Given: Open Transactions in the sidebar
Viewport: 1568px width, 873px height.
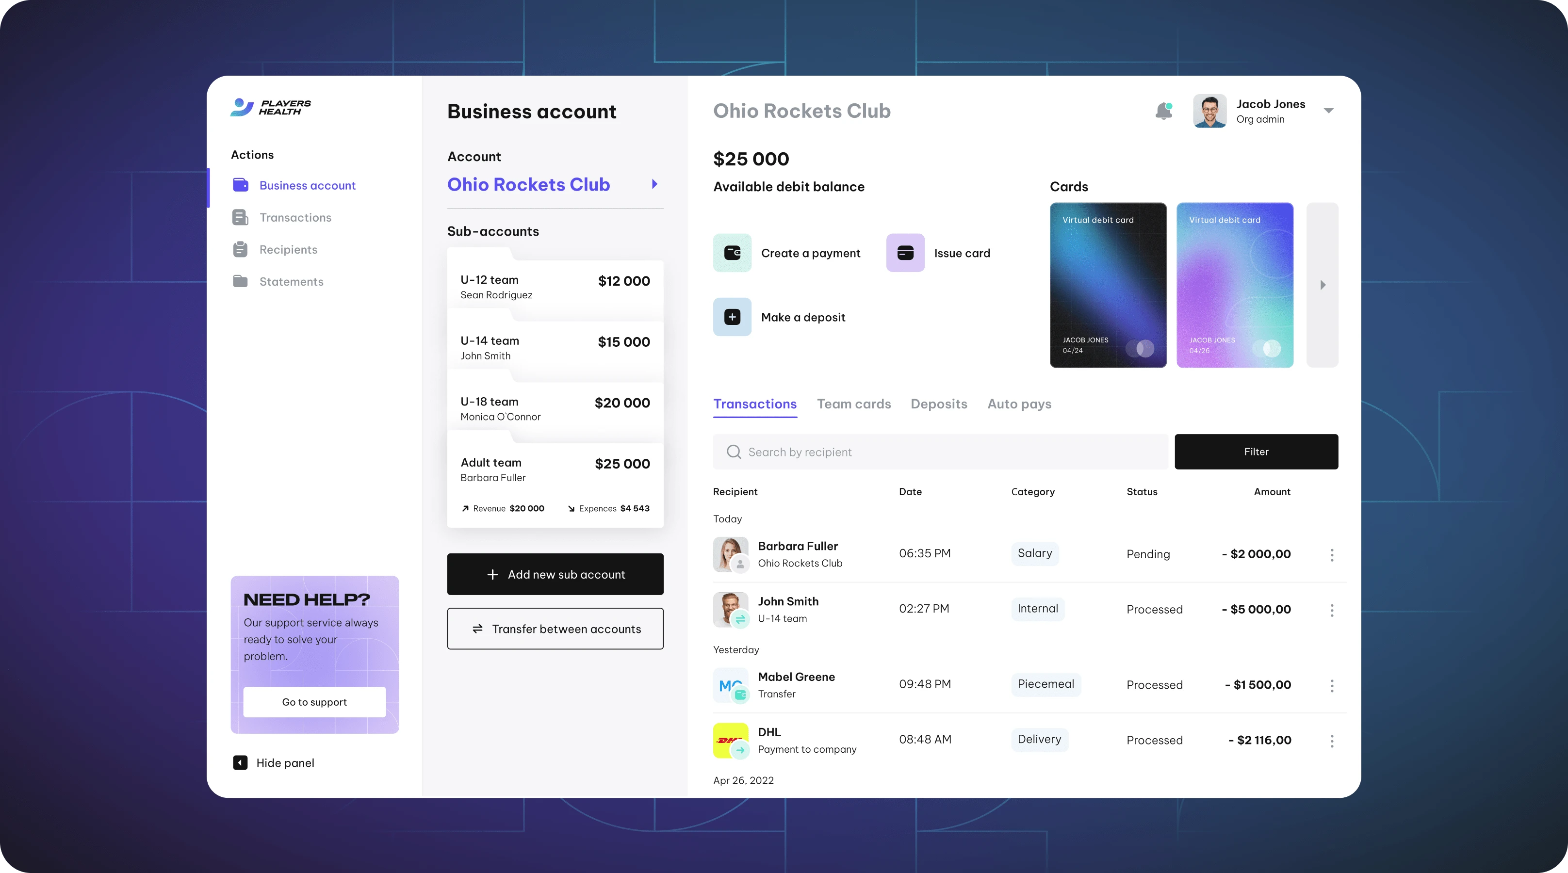Looking at the screenshot, I should pos(294,218).
